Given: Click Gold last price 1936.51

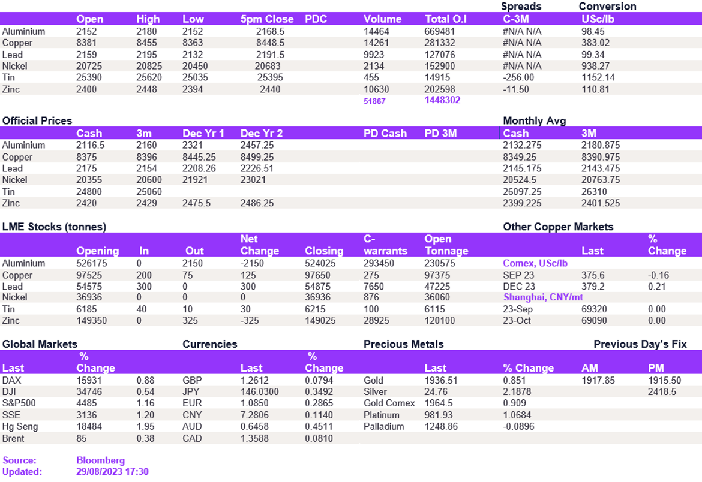Looking at the screenshot, I should pos(441,381).
